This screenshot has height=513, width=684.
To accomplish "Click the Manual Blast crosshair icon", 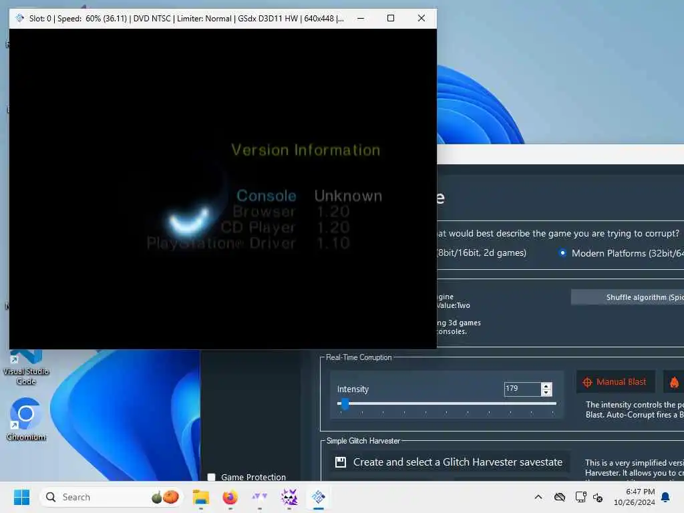I will click(x=587, y=383).
